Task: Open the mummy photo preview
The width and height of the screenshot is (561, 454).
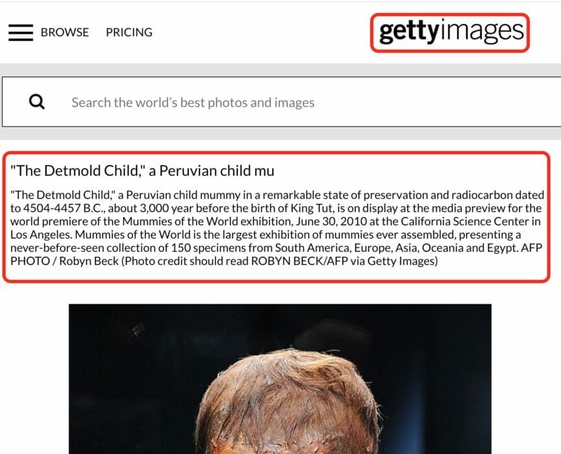Action: point(280,379)
